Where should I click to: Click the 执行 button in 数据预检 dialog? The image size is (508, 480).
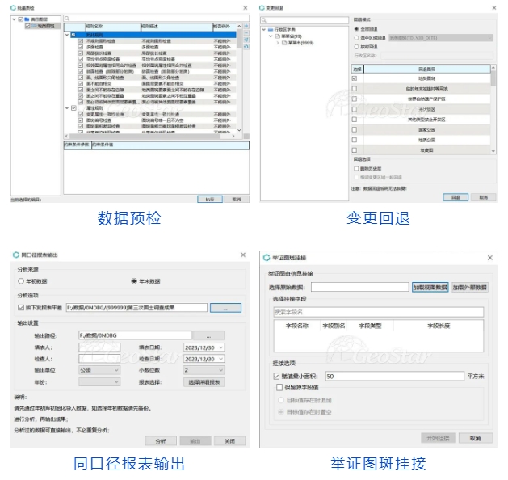(209, 198)
